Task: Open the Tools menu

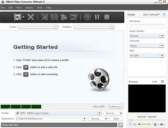Action: point(40,8)
